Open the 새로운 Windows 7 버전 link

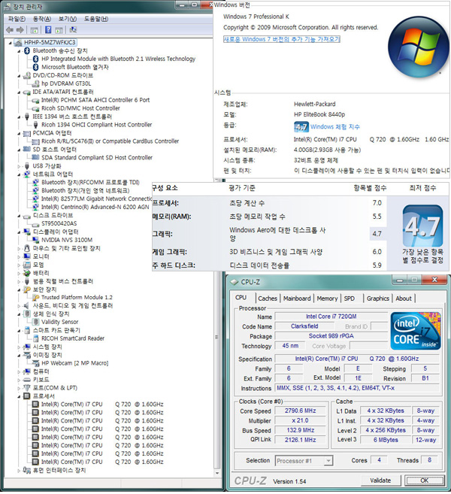(x=282, y=39)
